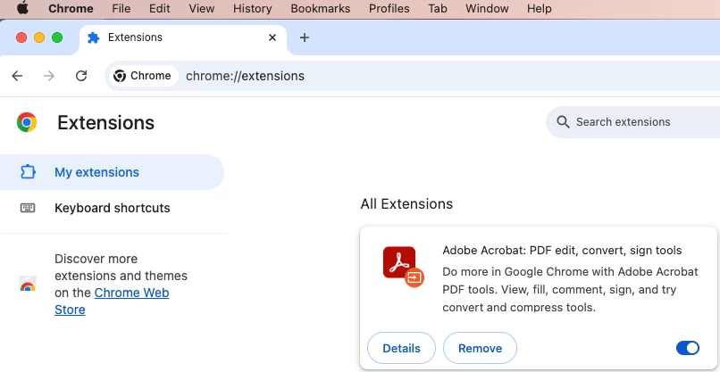This screenshot has height=372, width=720.
Task: Click the Chrome logo beside Extensions heading
Action: (27, 122)
